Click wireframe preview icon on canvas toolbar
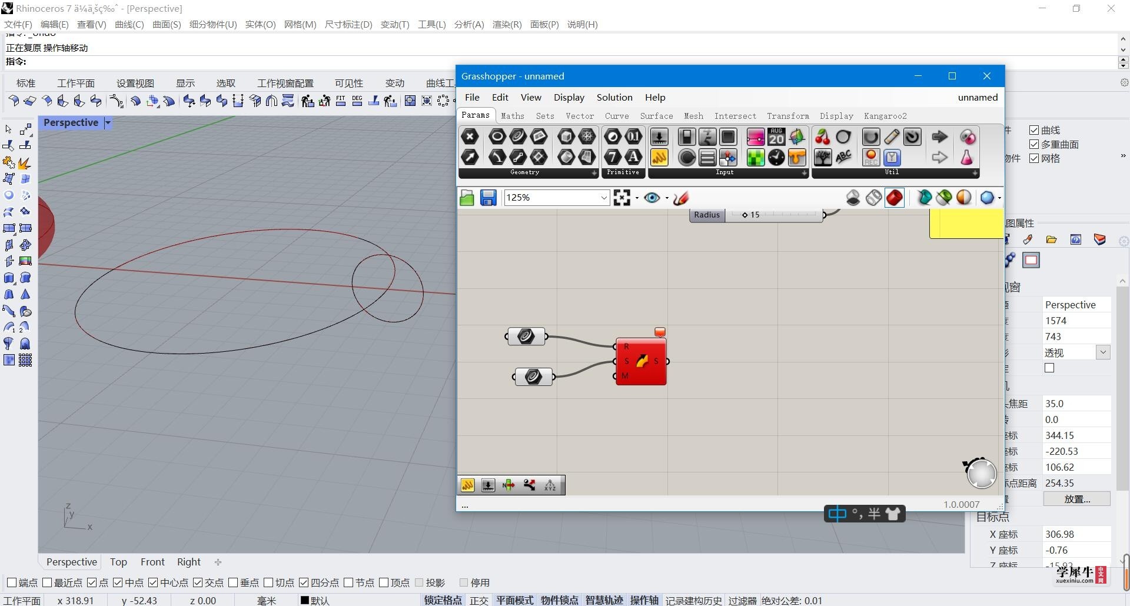Image resolution: width=1130 pixels, height=606 pixels. 874,198
